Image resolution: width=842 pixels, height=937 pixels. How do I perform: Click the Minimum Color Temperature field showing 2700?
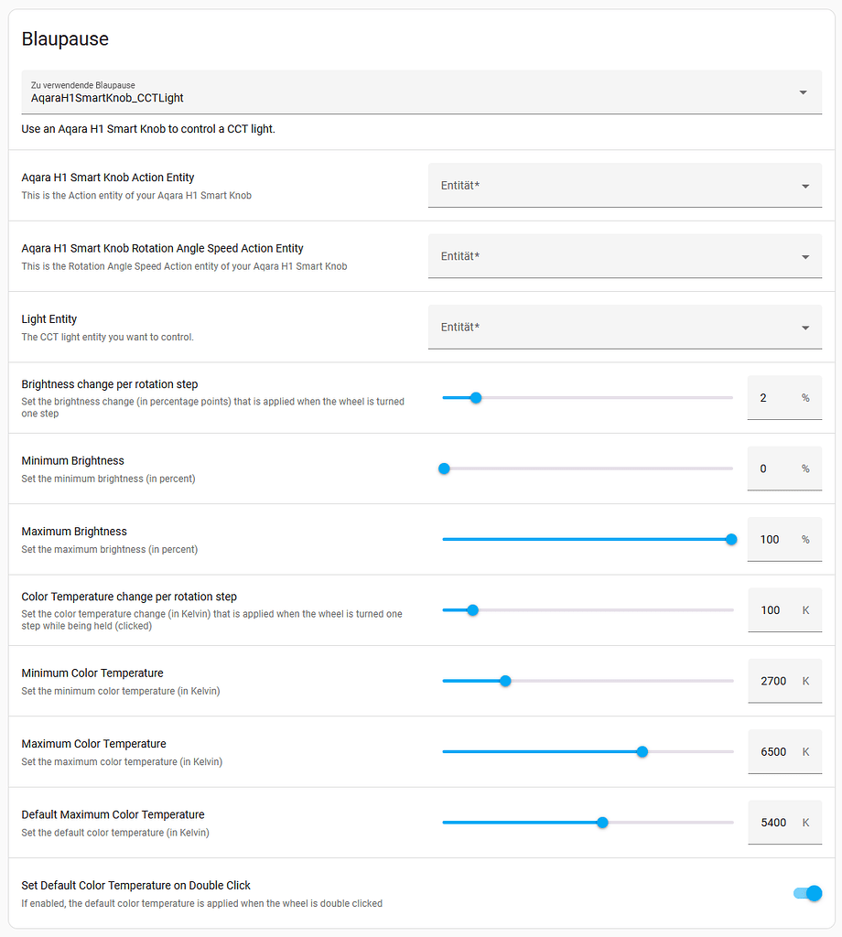pyautogui.click(x=773, y=681)
